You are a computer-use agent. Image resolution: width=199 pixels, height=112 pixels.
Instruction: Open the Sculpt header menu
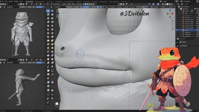coord(69,4)
